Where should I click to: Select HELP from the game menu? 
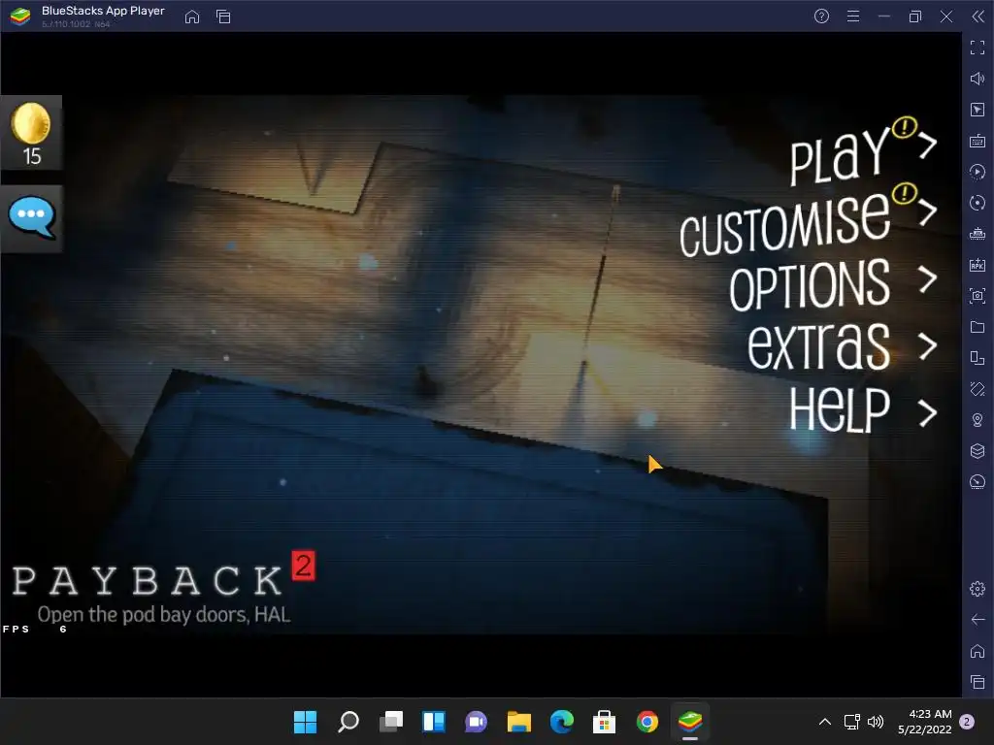840,410
